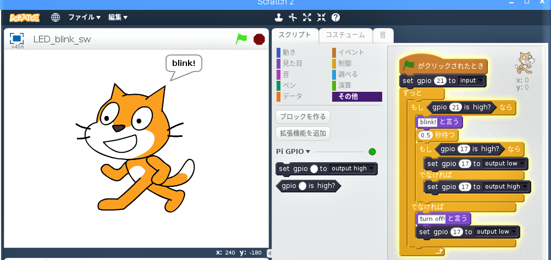Click the palette gpio is high? block
551x260 pixels.
(309, 186)
